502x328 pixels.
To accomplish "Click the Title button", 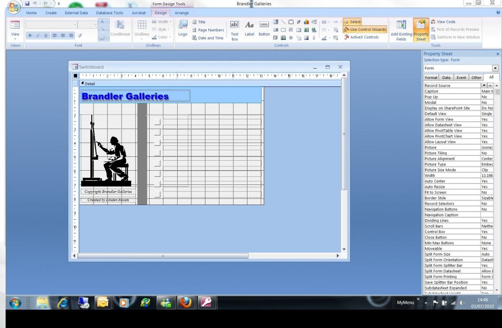I will click(x=199, y=22).
